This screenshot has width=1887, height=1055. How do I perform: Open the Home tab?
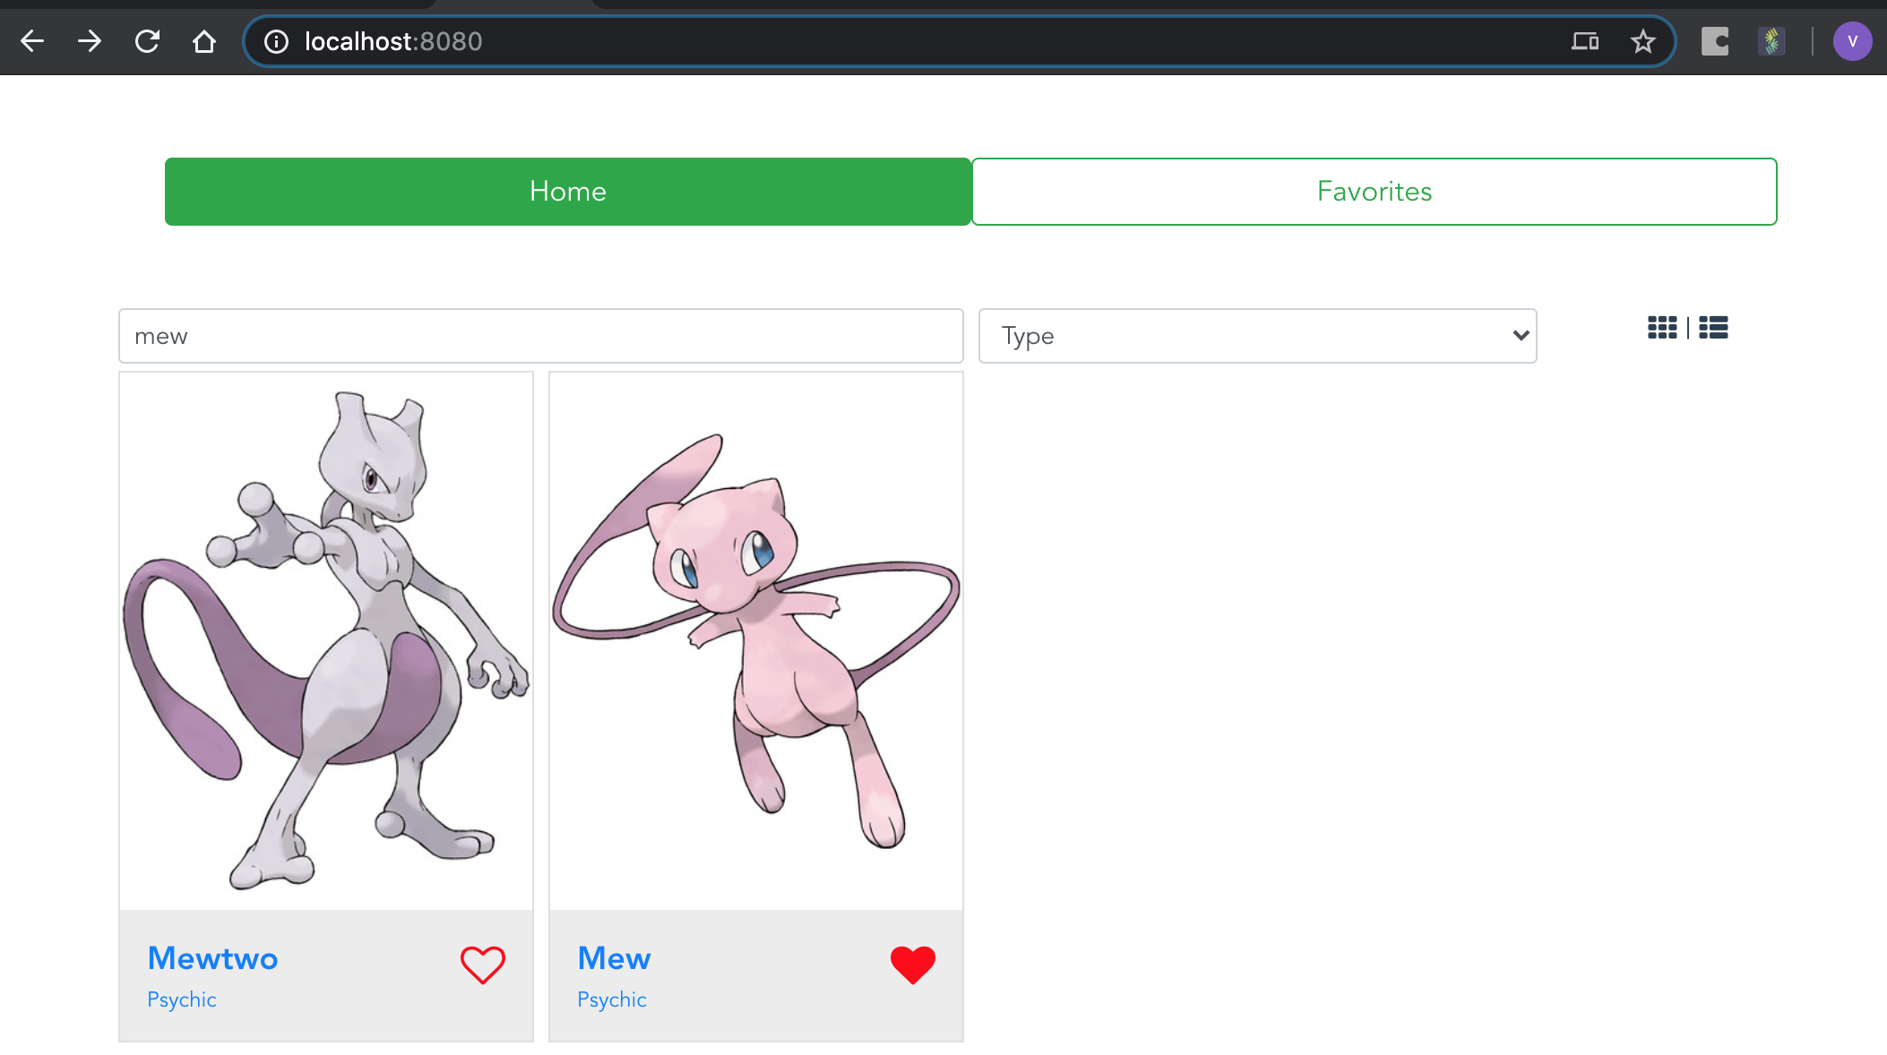pos(567,192)
